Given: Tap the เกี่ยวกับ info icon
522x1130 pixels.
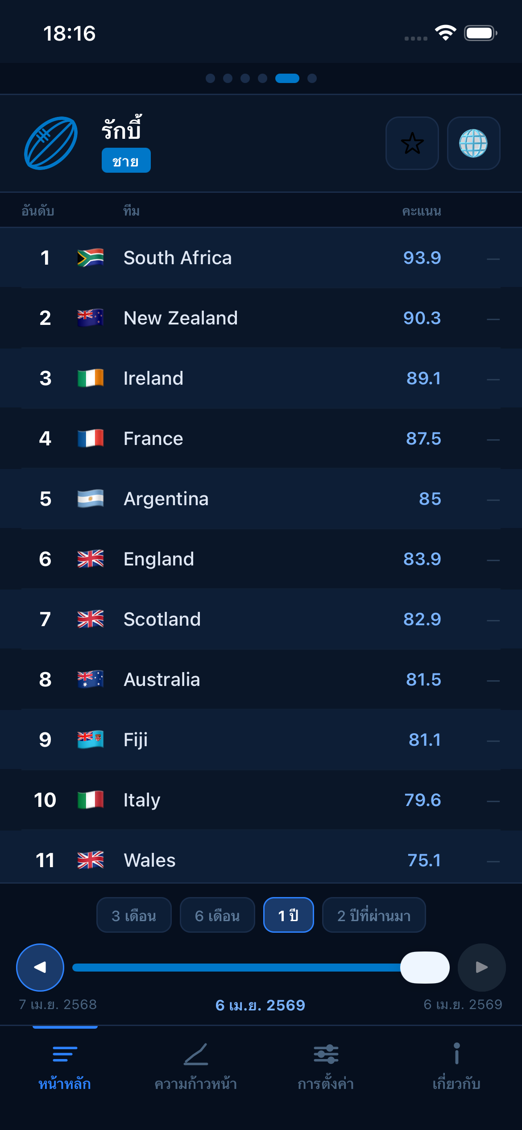Looking at the screenshot, I should [x=456, y=1066].
